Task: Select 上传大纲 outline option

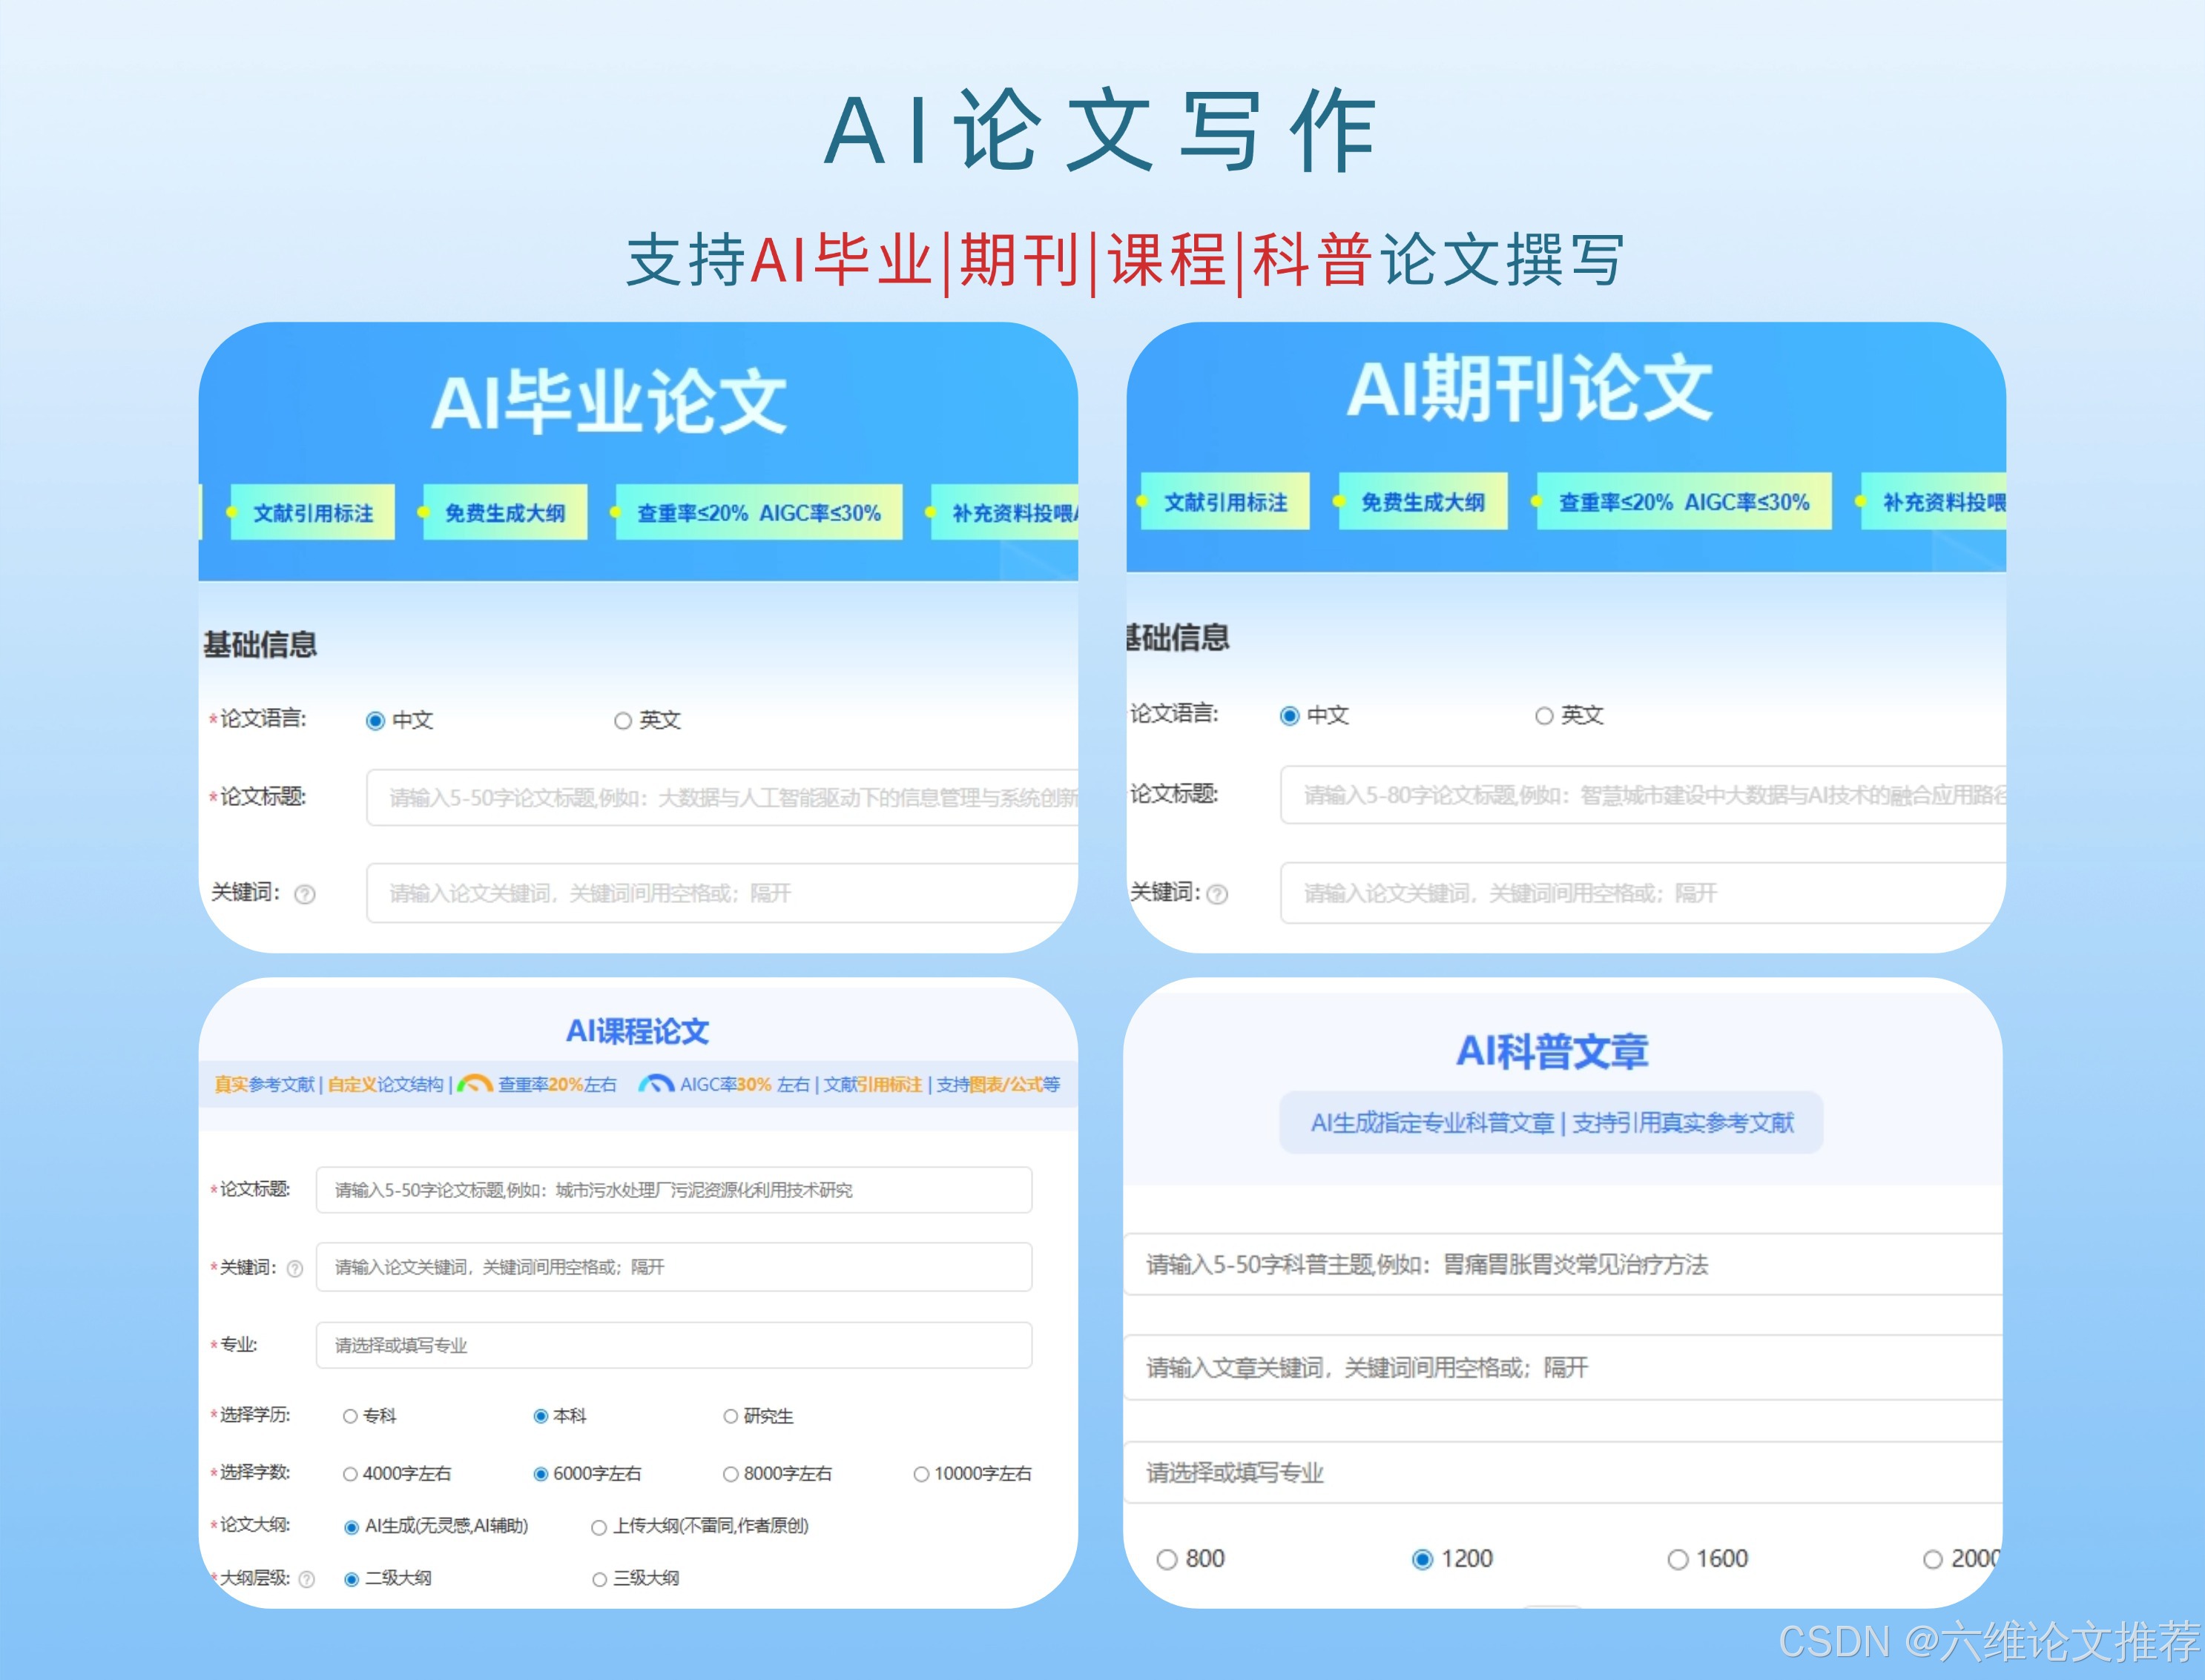Action: (599, 1527)
